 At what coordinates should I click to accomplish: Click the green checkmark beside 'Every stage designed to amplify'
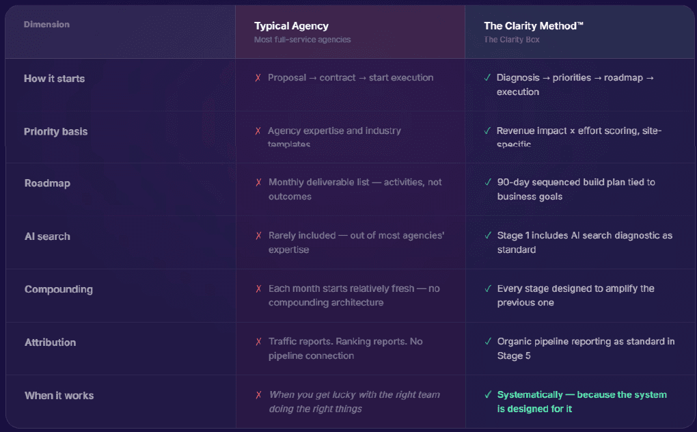[x=488, y=289]
